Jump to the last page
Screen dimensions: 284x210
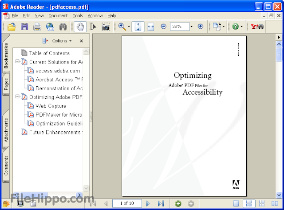click(x=161, y=203)
